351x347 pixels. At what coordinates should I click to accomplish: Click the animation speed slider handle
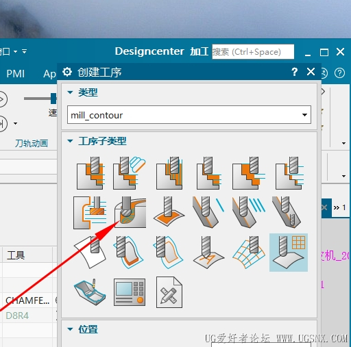tap(53, 99)
